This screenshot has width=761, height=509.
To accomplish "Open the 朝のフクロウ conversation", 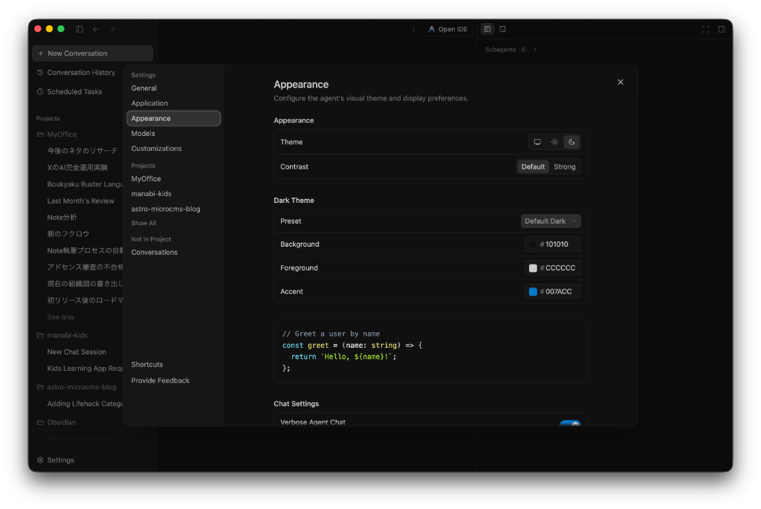I will (x=68, y=234).
